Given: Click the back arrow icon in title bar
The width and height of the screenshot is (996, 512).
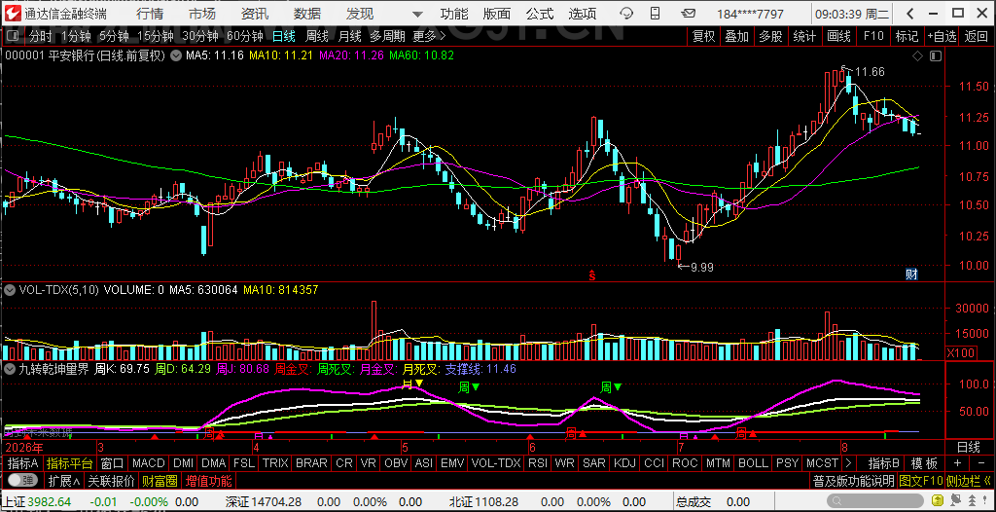Looking at the screenshot, I should (910, 14).
